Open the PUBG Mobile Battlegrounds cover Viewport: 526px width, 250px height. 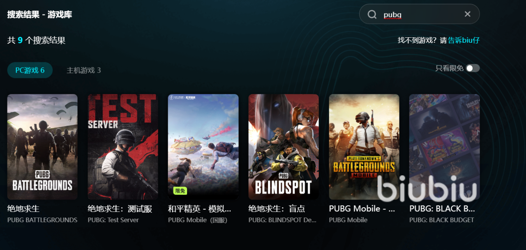364,147
